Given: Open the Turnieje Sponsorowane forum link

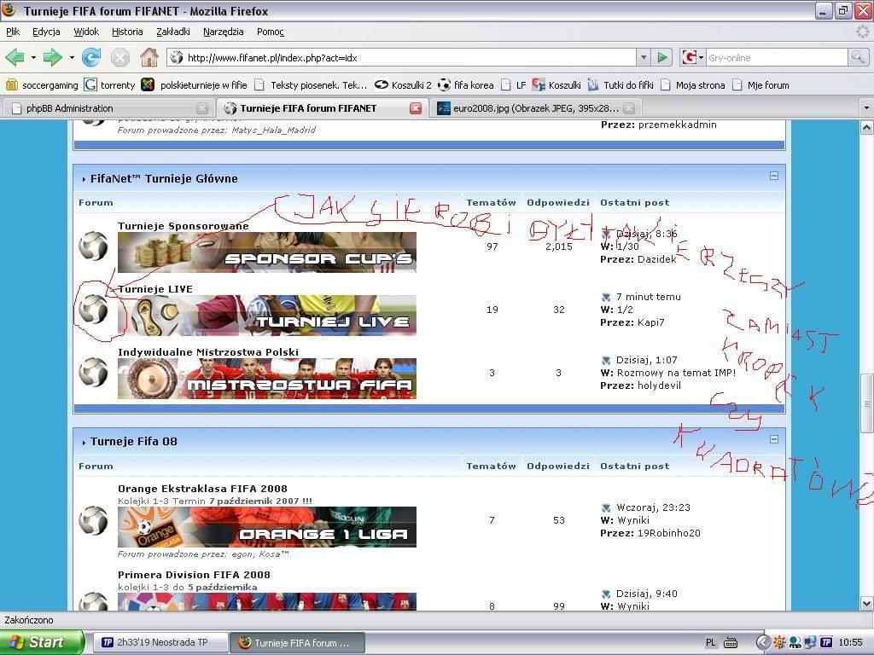Looking at the screenshot, I should (184, 225).
